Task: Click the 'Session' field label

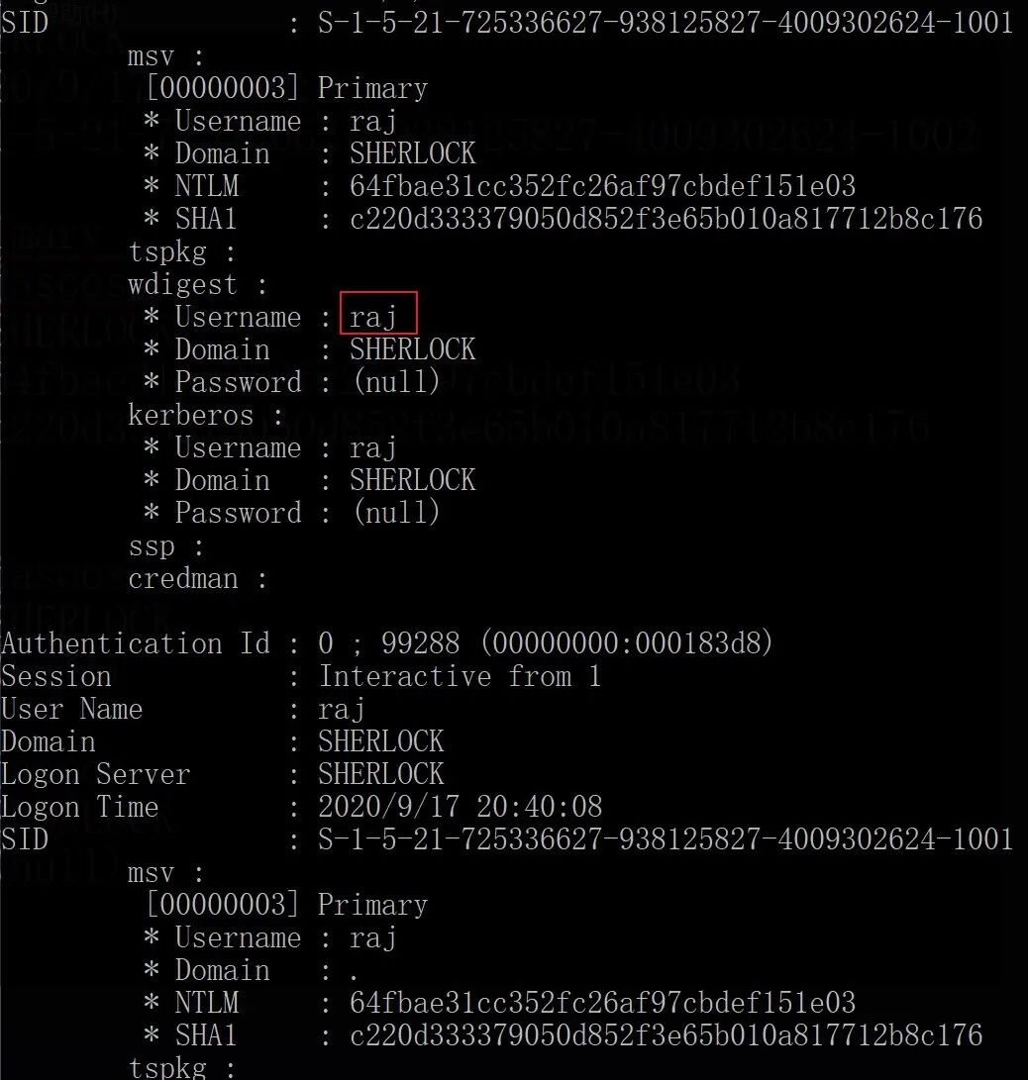Action: pyautogui.click(x=56, y=676)
